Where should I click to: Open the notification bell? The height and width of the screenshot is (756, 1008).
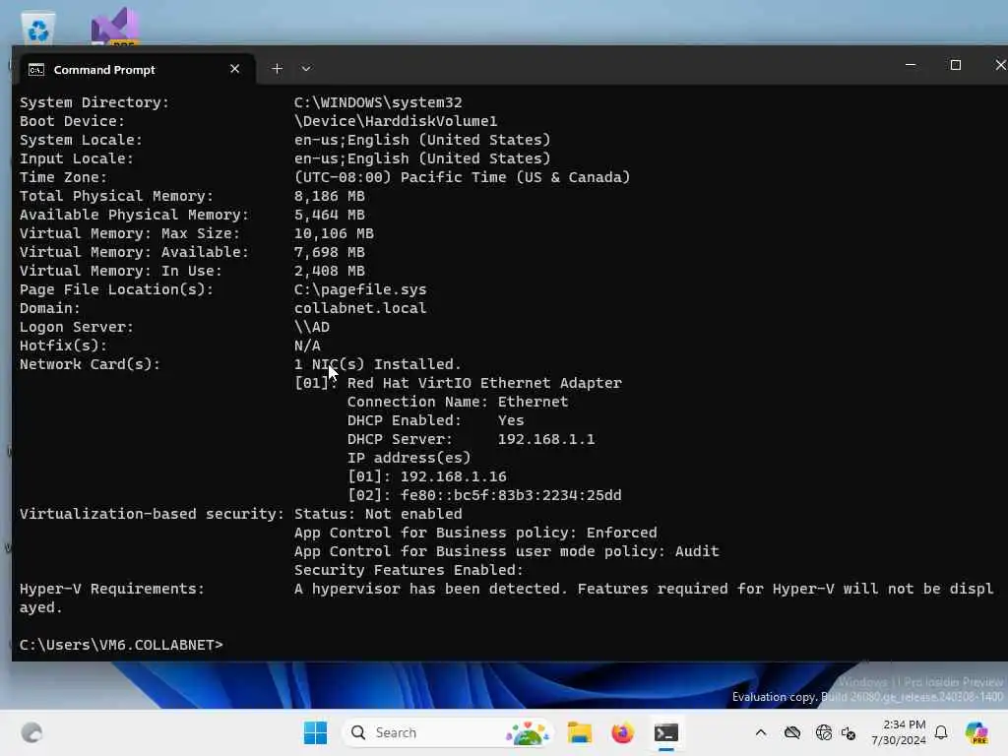941,732
